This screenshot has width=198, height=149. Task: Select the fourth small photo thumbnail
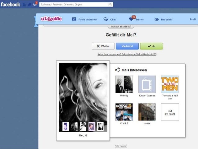92,126
